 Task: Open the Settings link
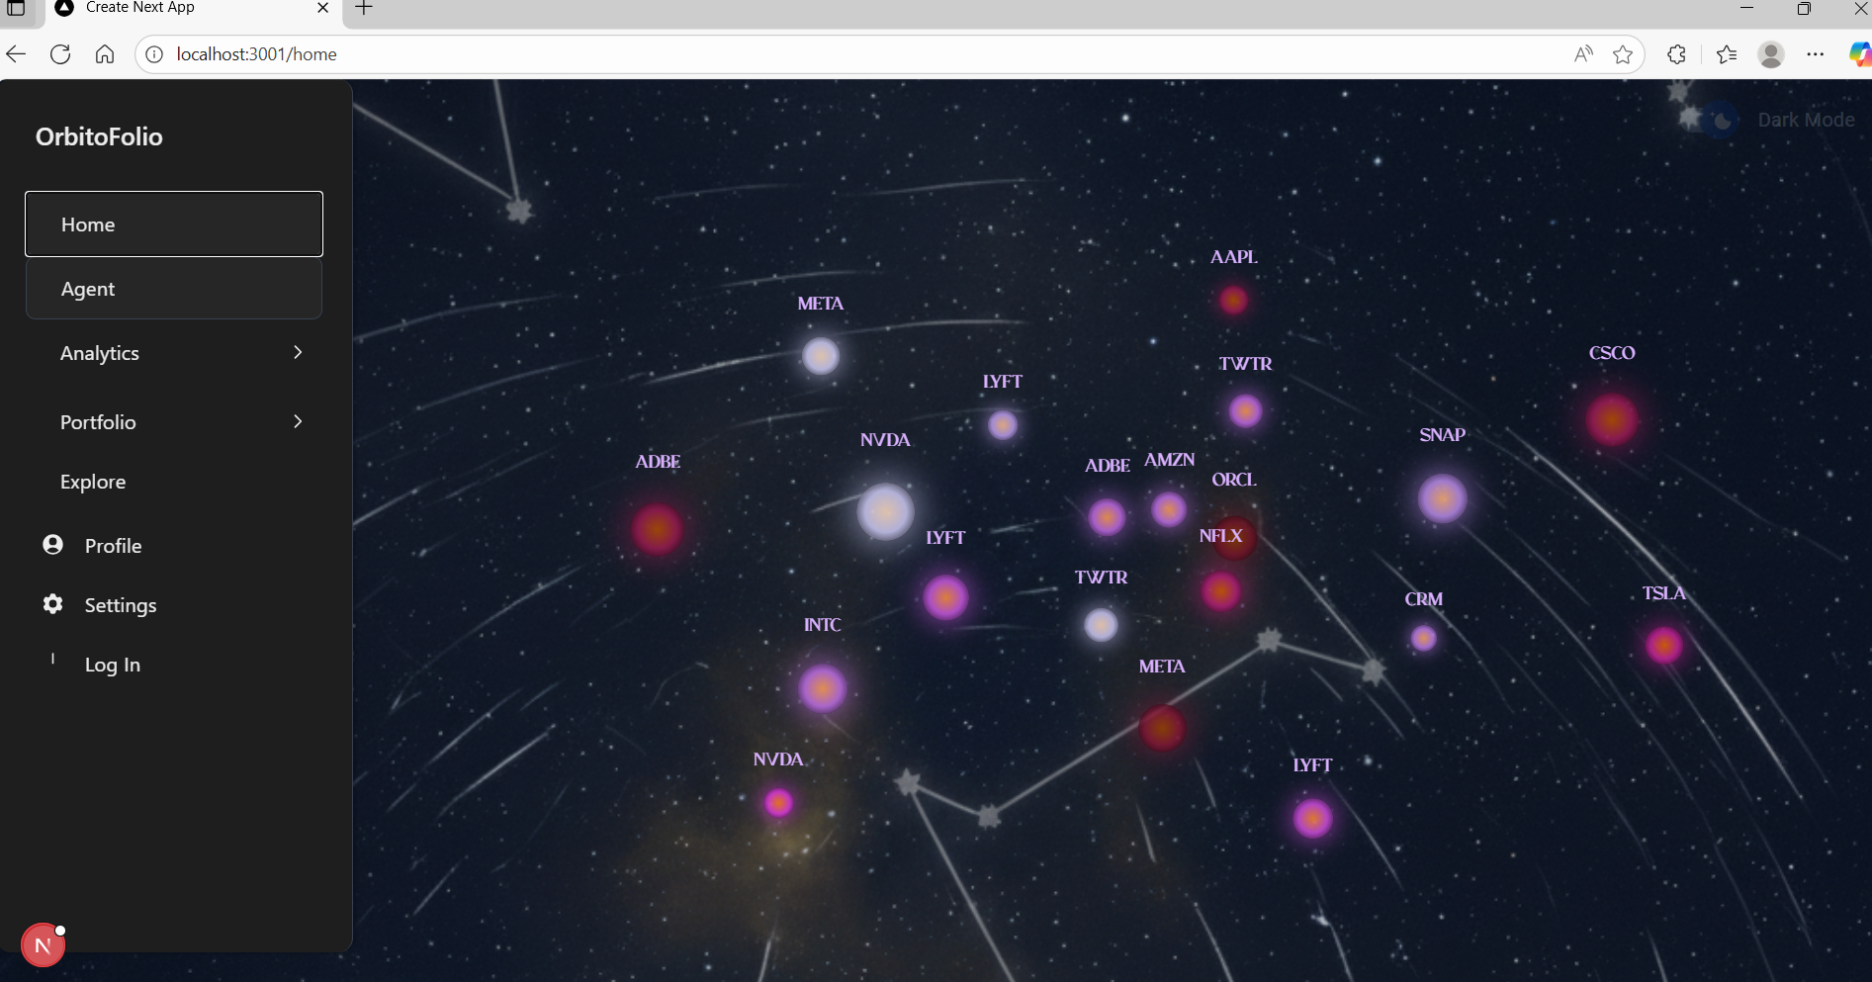pos(121,605)
